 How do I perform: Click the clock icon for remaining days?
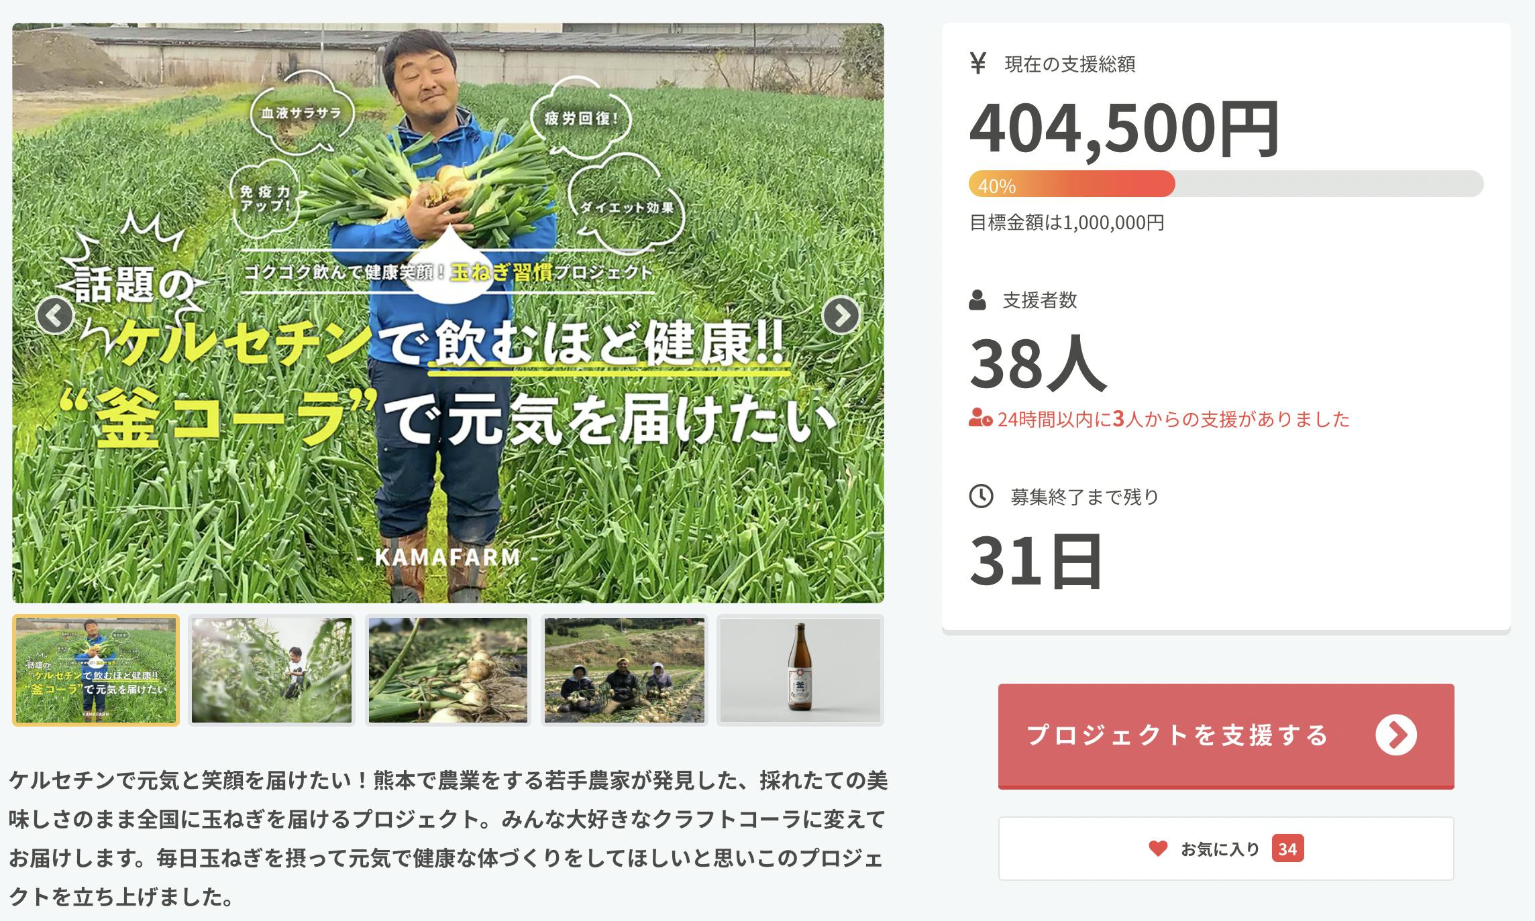point(981,497)
